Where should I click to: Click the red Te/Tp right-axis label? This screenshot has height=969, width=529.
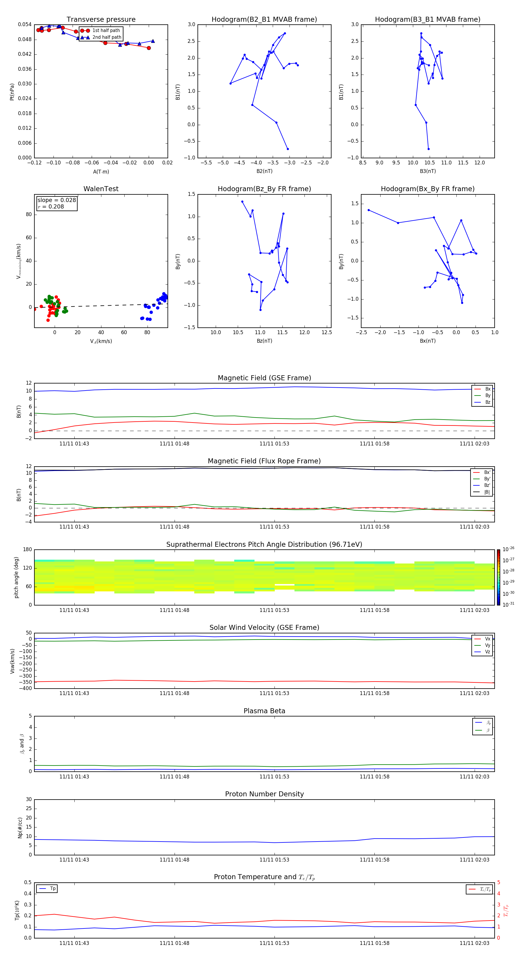[506, 910]
